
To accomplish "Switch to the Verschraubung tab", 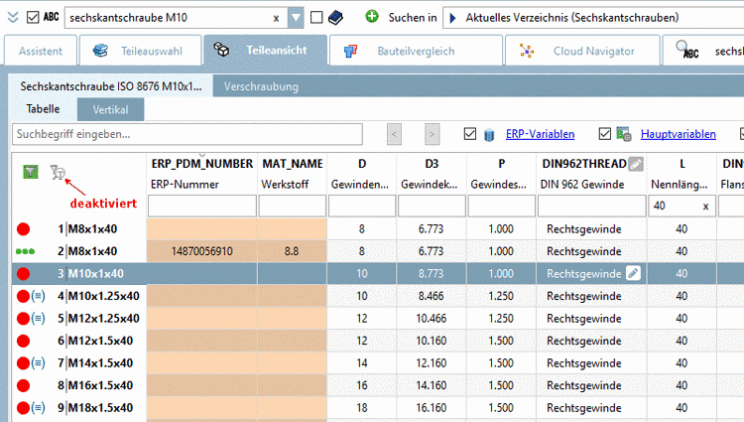I will [261, 86].
